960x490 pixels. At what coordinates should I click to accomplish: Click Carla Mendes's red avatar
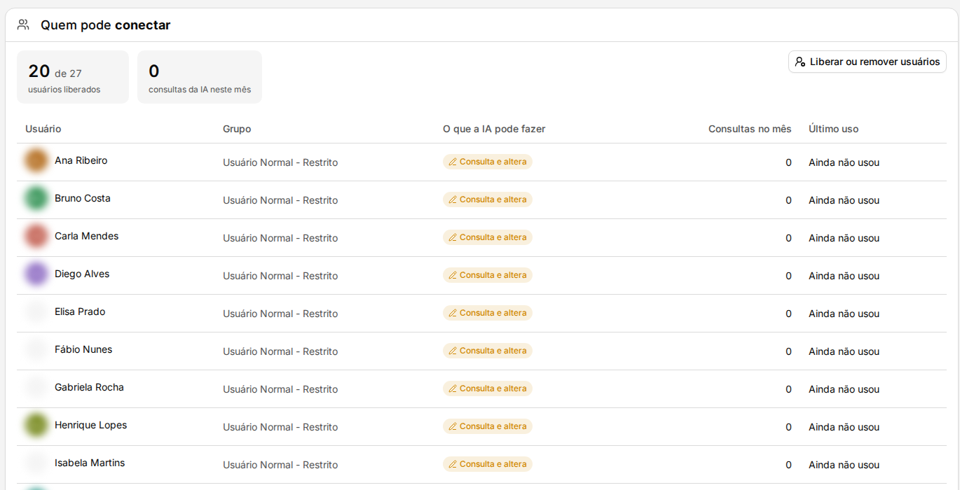[x=36, y=236]
